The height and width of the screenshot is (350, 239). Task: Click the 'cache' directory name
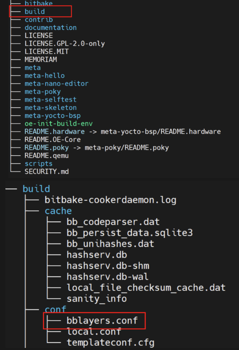coord(58,211)
